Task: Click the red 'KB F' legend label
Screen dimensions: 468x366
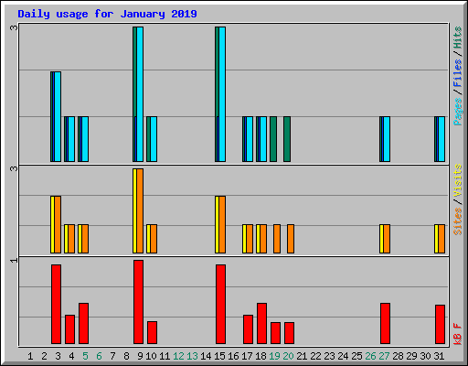Action: (458, 334)
